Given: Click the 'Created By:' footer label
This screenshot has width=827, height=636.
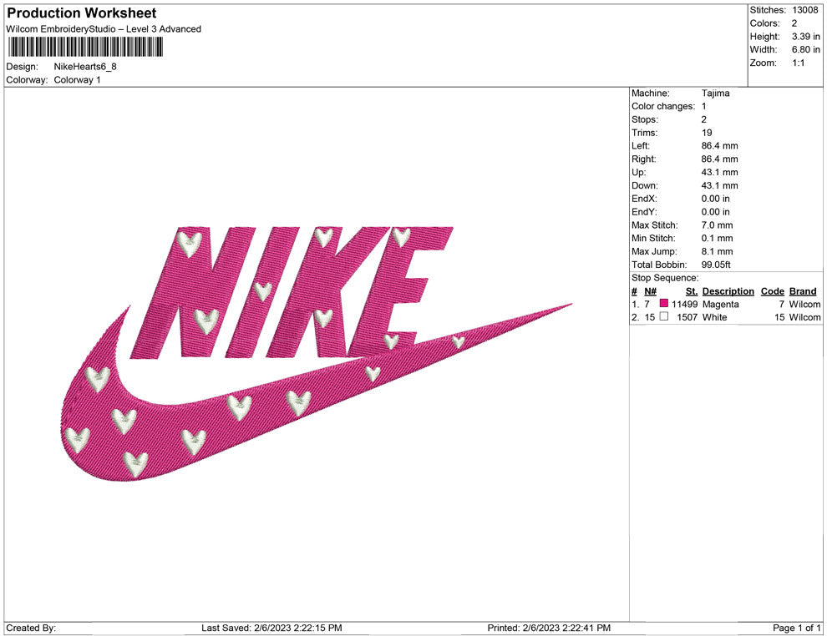Looking at the screenshot, I should pyautogui.click(x=31, y=628).
